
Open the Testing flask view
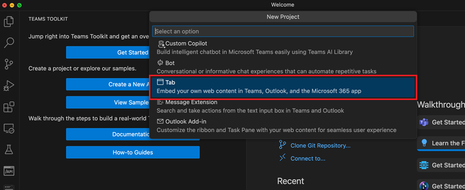(x=9, y=150)
